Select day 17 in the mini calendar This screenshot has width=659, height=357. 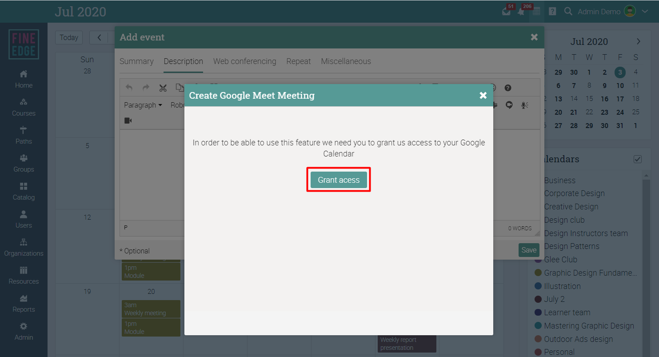click(x=620, y=99)
